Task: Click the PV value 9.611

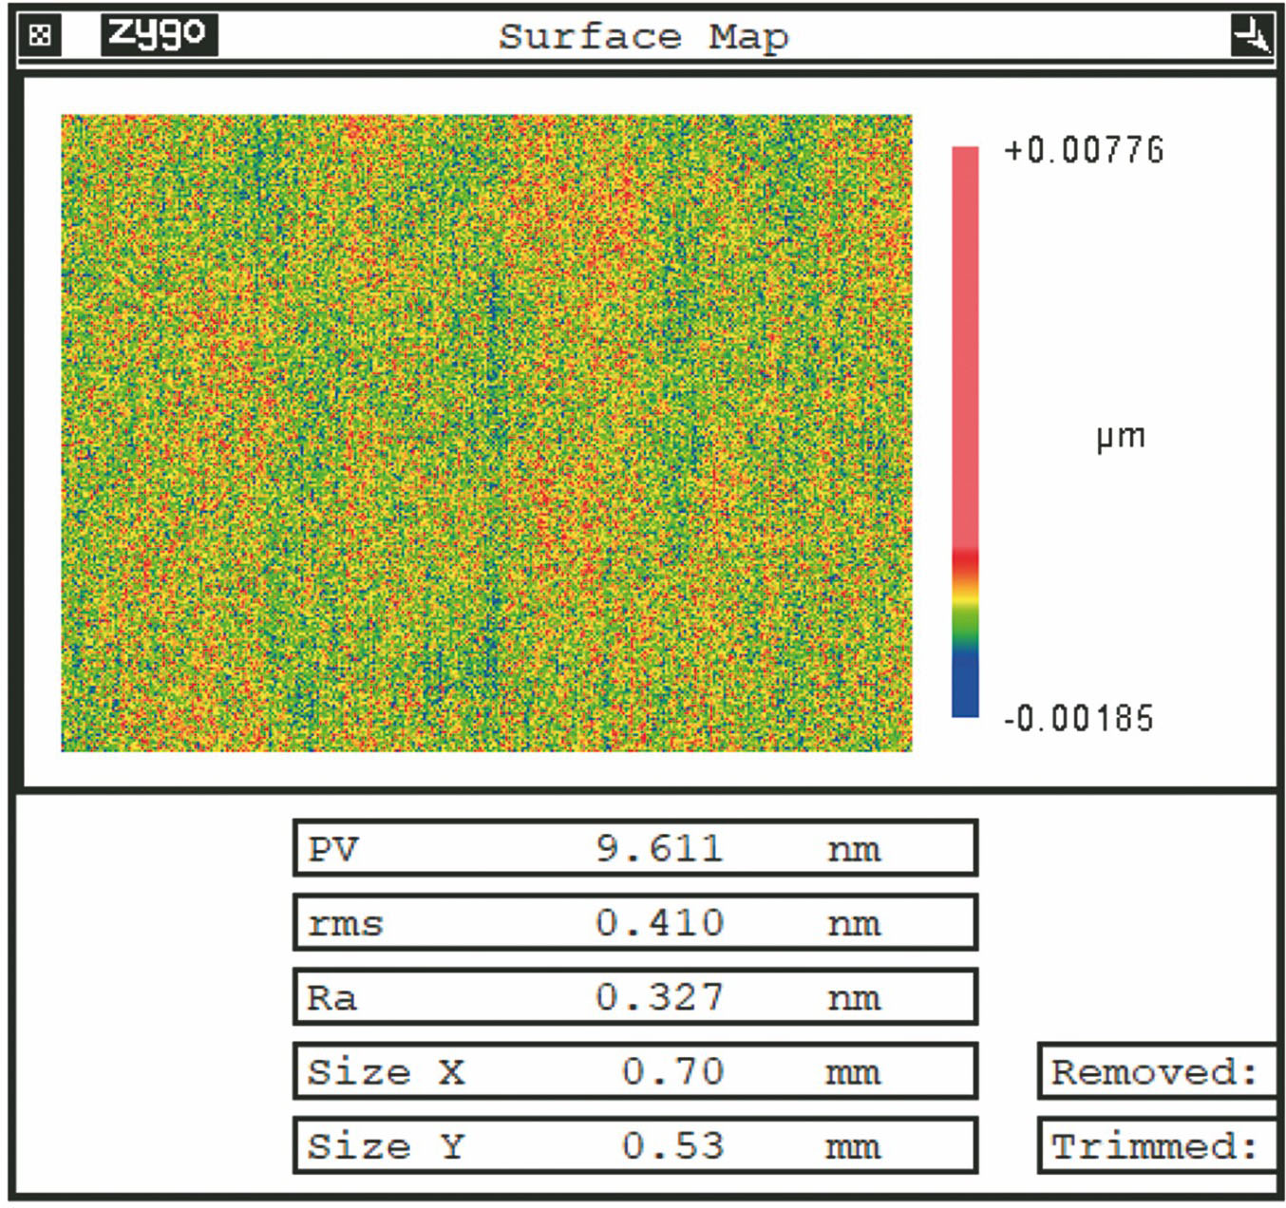Action: [x=659, y=849]
